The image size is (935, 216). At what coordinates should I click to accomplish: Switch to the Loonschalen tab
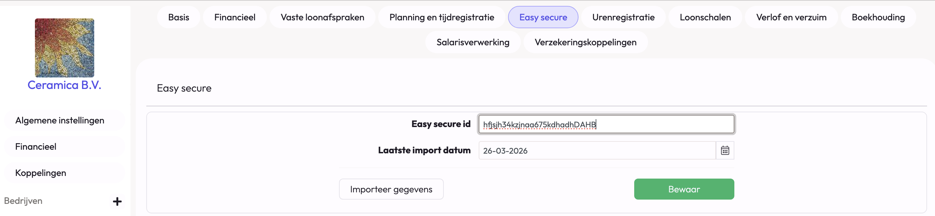(705, 17)
